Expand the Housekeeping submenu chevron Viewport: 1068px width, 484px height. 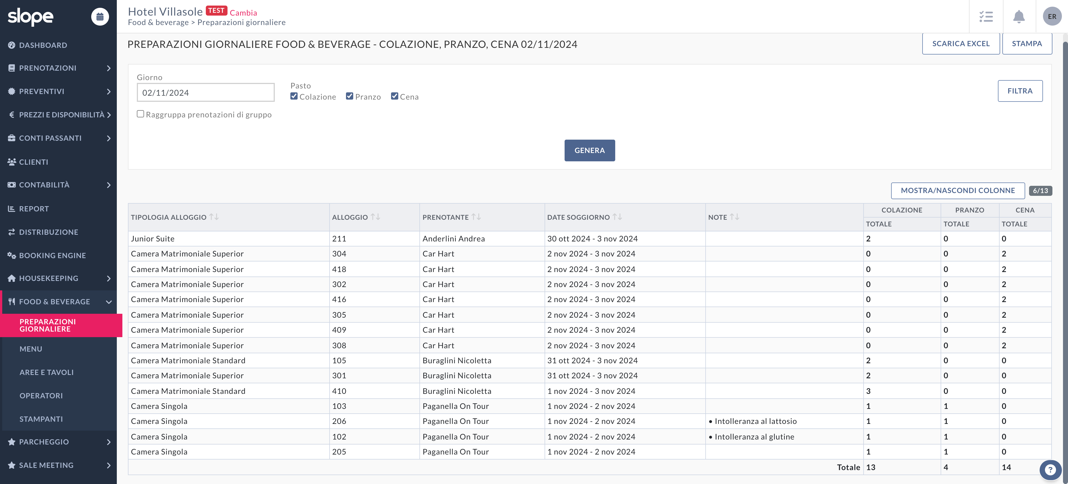pyautogui.click(x=109, y=278)
